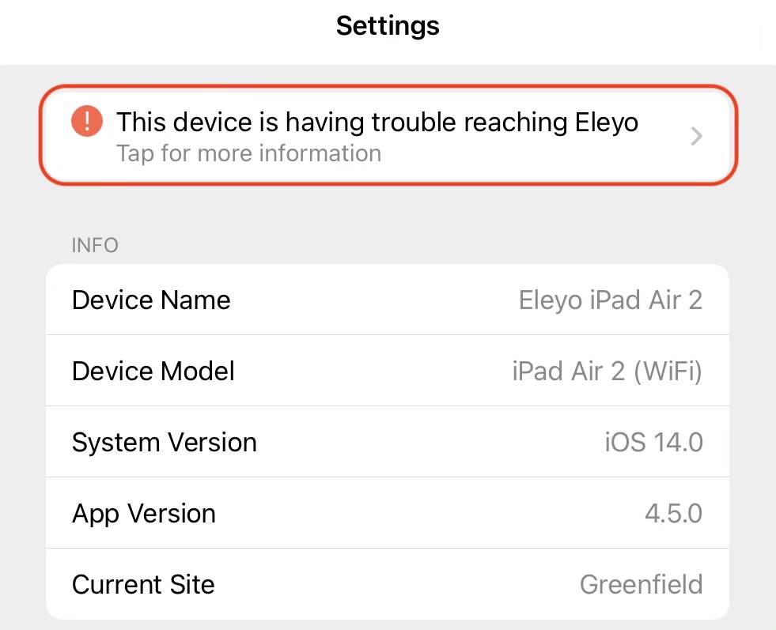The width and height of the screenshot is (776, 630).
Task: Click the '4.5.0' app version value
Action: click(x=673, y=514)
